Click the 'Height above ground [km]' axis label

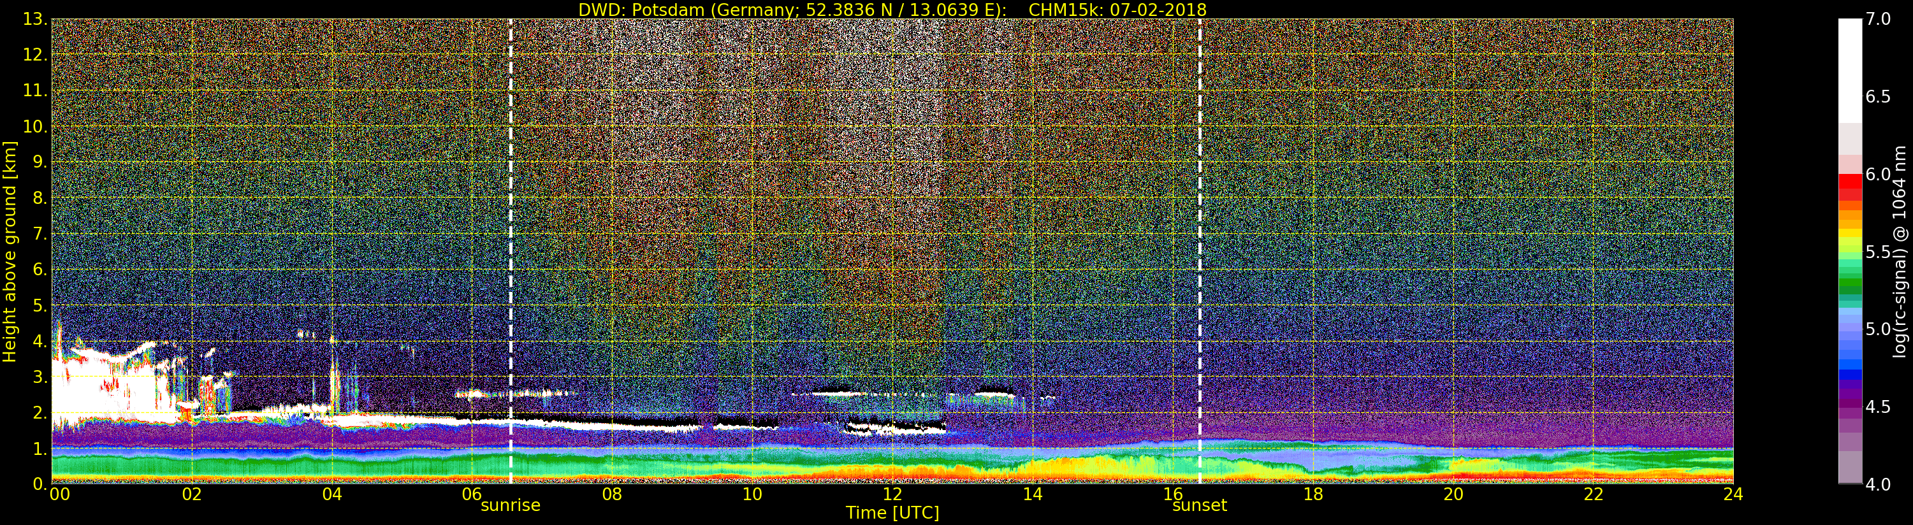click(10, 251)
